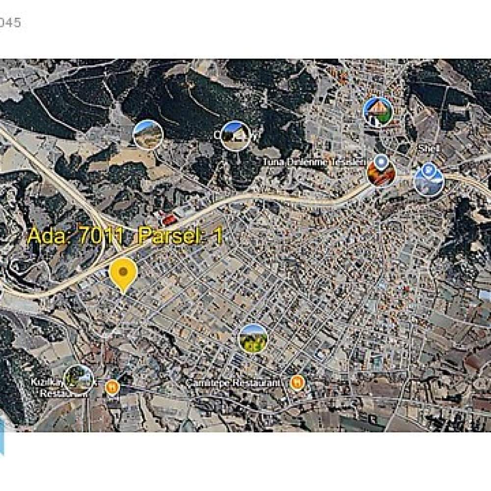
Task: Open the blue sky photo circle below Shell
Action: click(429, 182)
